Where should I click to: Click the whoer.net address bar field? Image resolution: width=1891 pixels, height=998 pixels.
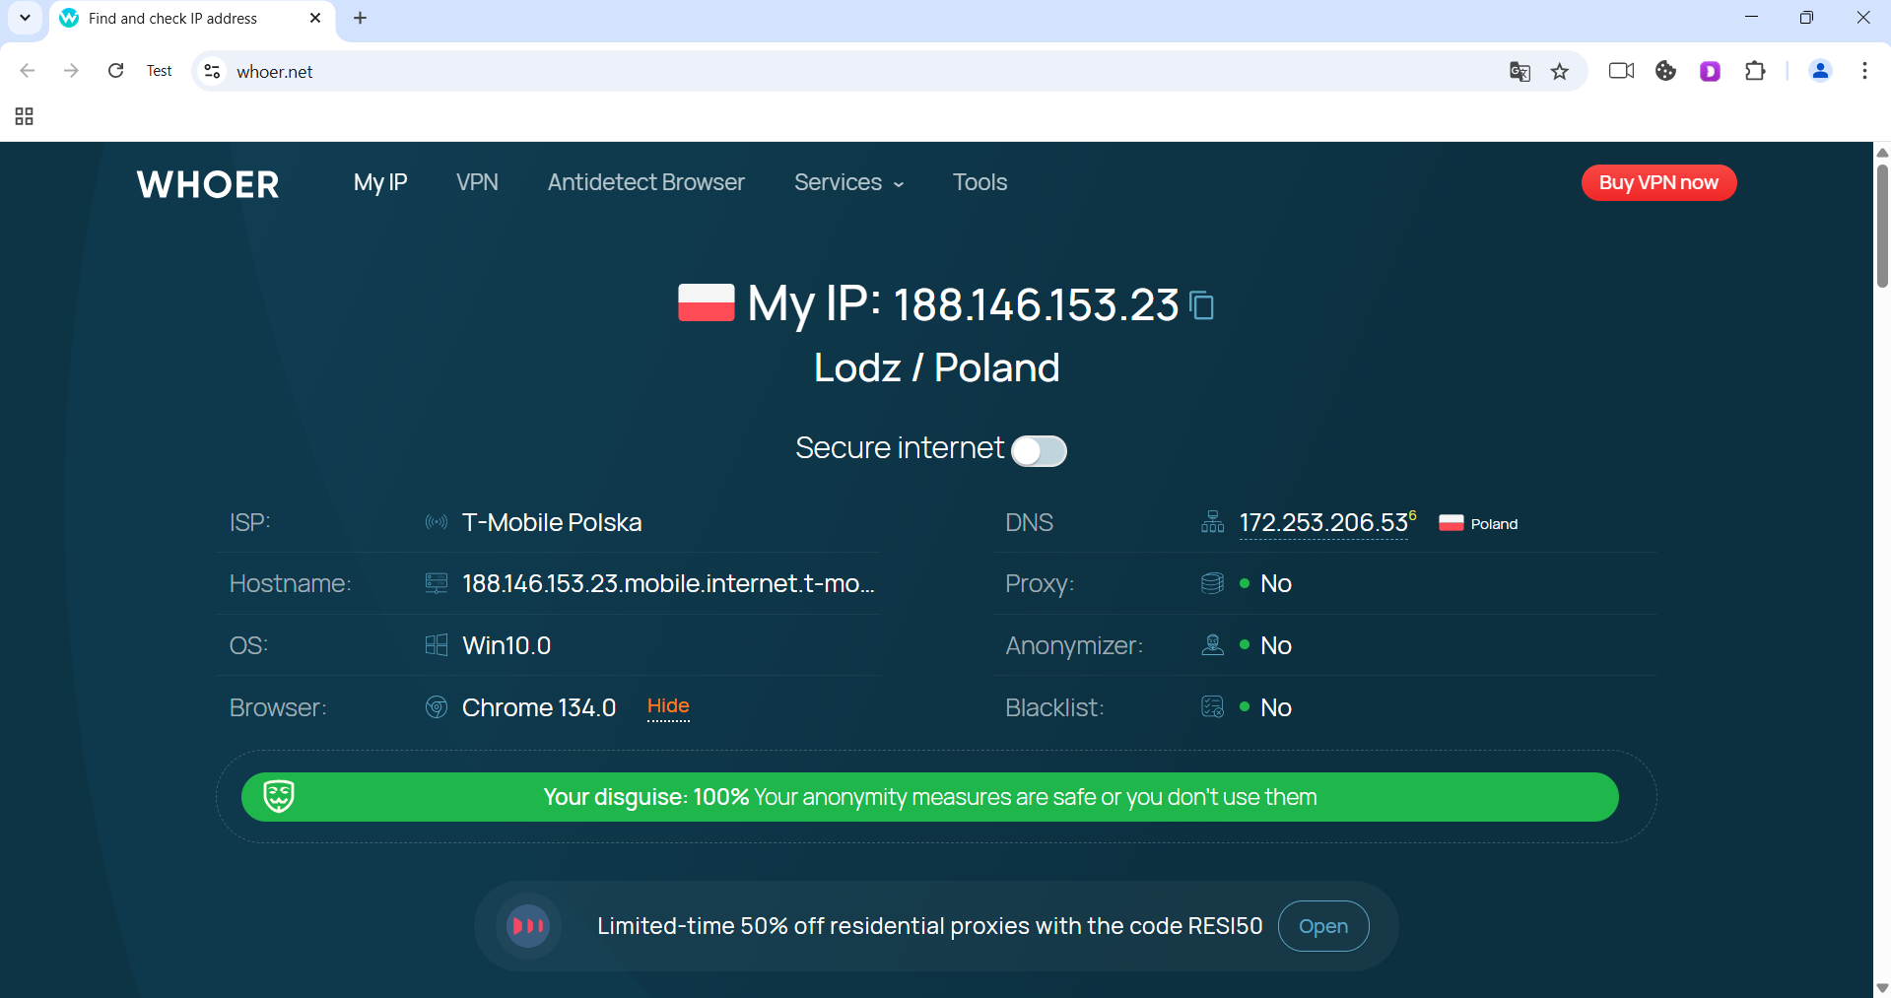[788, 71]
